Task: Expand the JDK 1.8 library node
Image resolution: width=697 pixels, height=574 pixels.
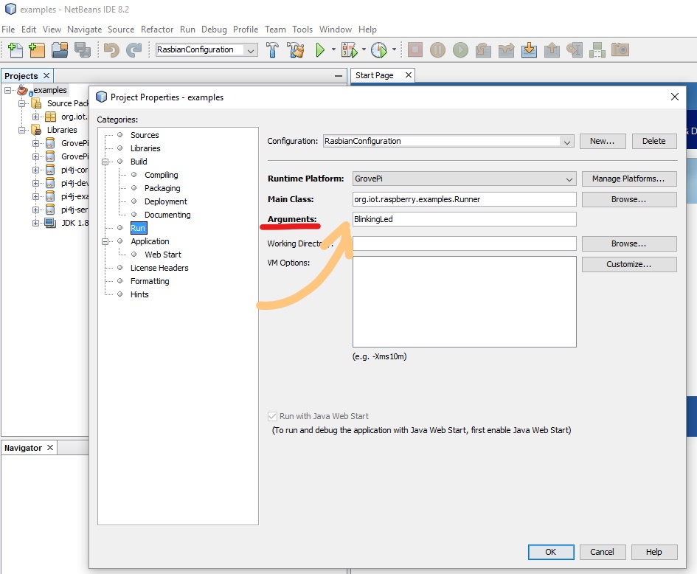Action: 35,223
